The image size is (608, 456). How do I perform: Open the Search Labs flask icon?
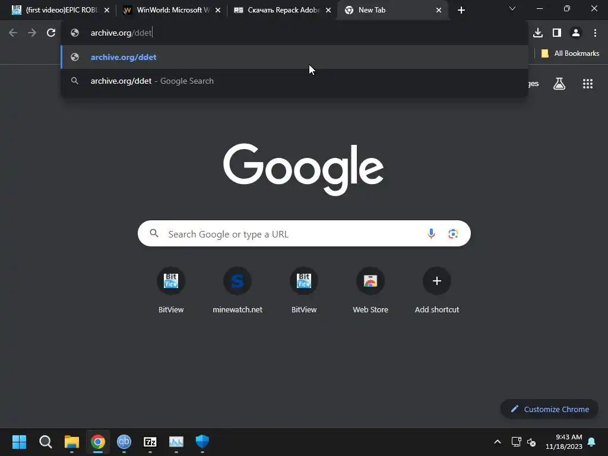(559, 84)
